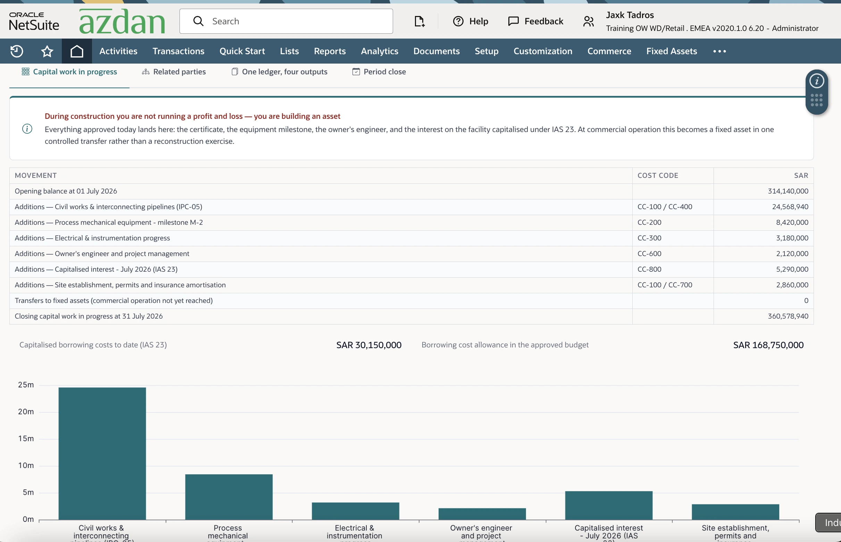Click the Period close calendar icon
This screenshot has height=542, width=841.
pyautogui.click(x=356, y=72)
